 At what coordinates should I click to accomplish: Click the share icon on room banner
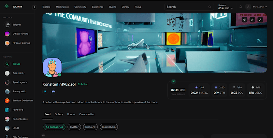(244, 20)
